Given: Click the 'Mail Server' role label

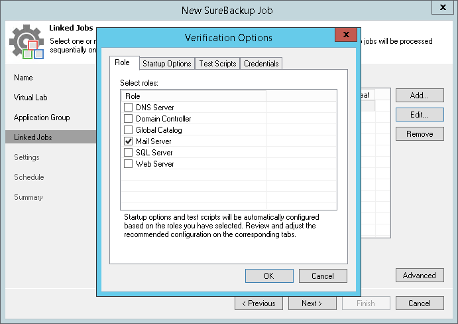Looking at the screenshot, I should pyautogui.click(x=153, y=141).
